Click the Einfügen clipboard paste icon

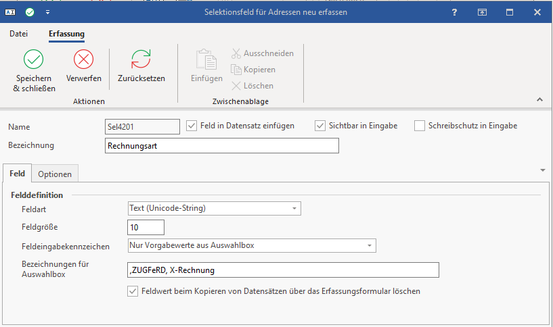click(206, 60)
